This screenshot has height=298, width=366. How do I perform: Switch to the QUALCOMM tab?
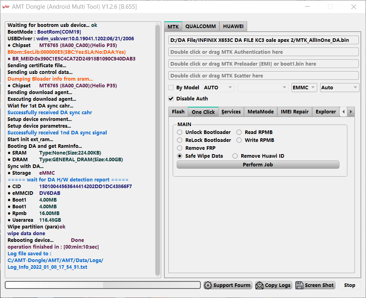click(x=200, y=26)
